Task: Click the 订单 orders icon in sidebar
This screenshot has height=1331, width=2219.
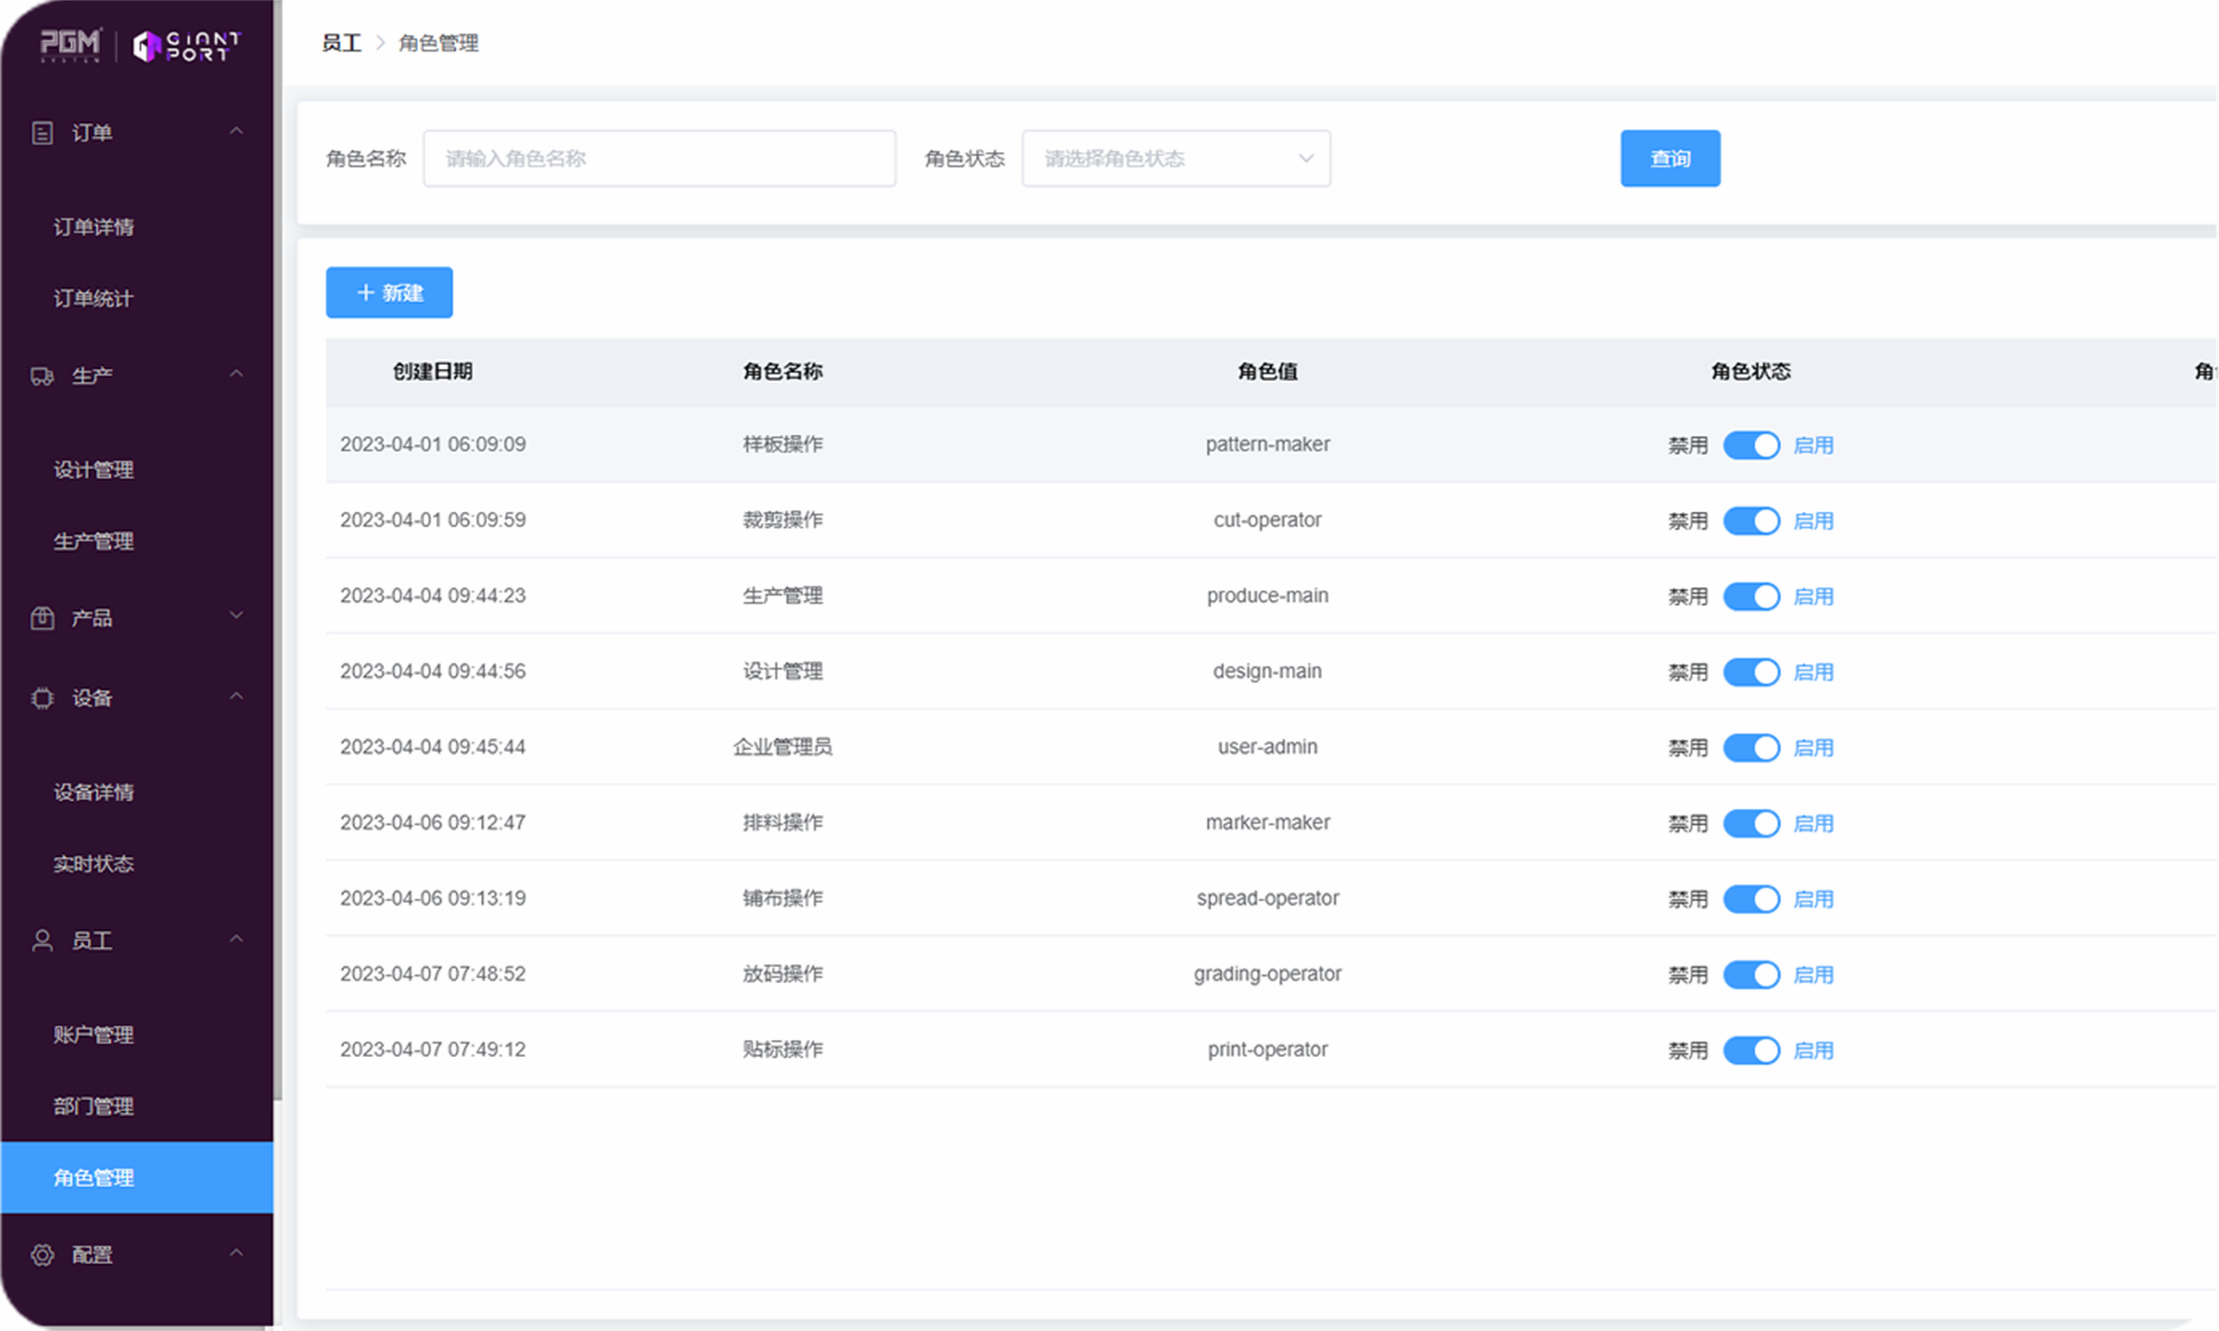Action: (42, 133)
